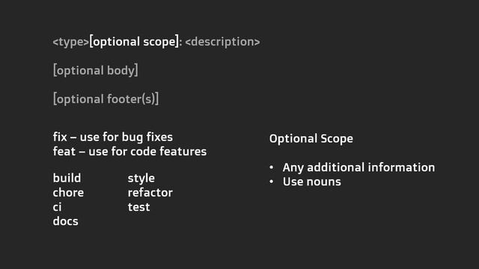Select the style commit type

pos(141,179)
